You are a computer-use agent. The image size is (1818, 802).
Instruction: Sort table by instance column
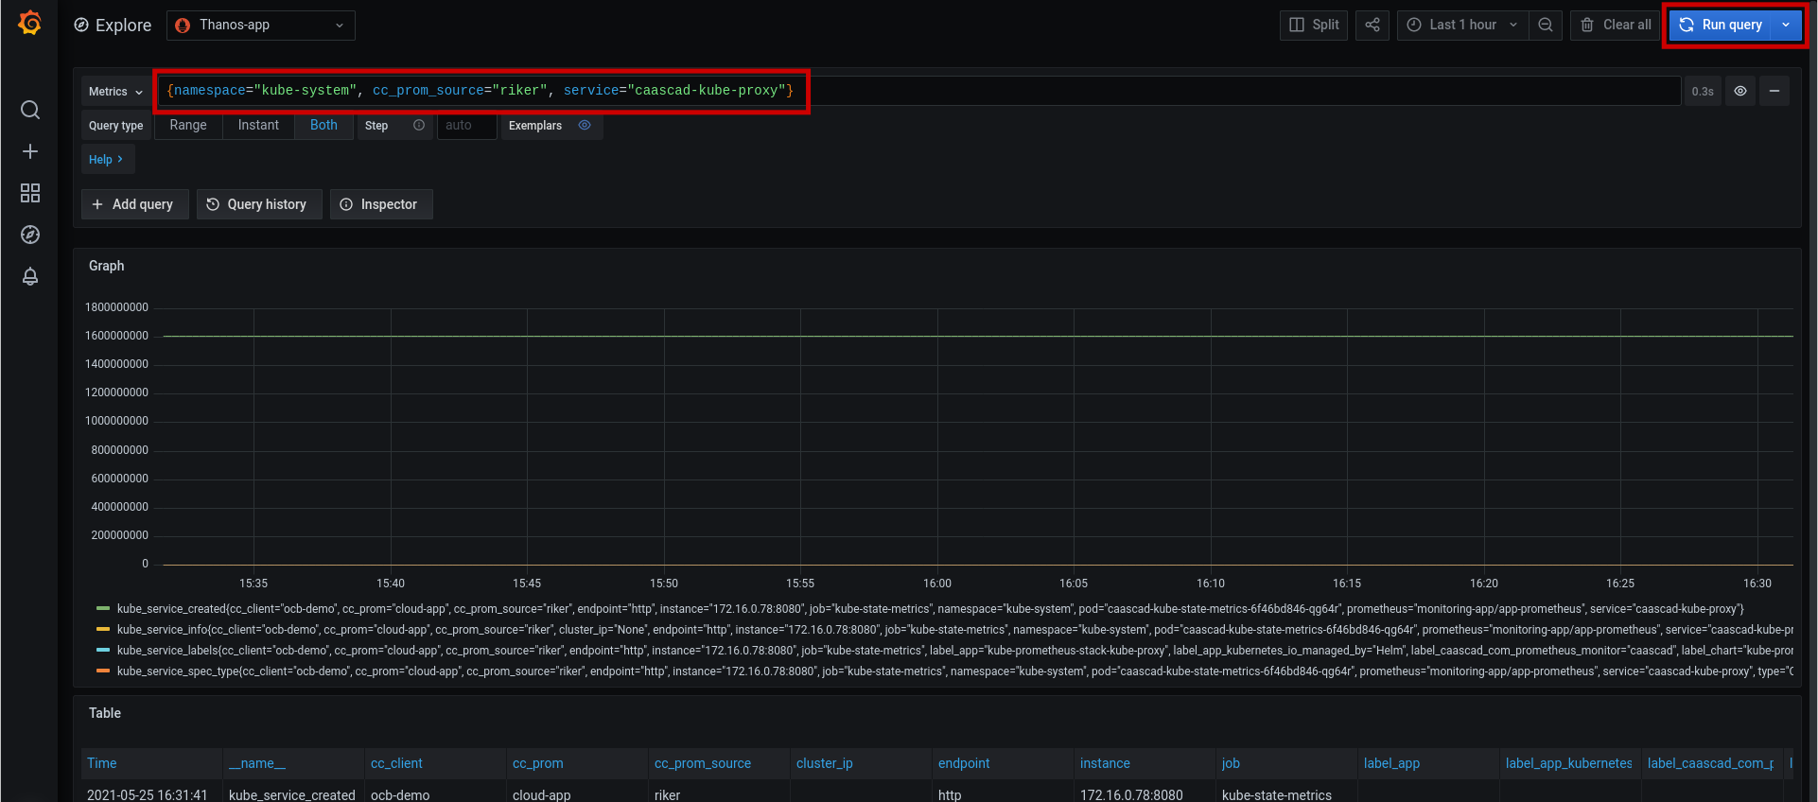(1105, 763)
